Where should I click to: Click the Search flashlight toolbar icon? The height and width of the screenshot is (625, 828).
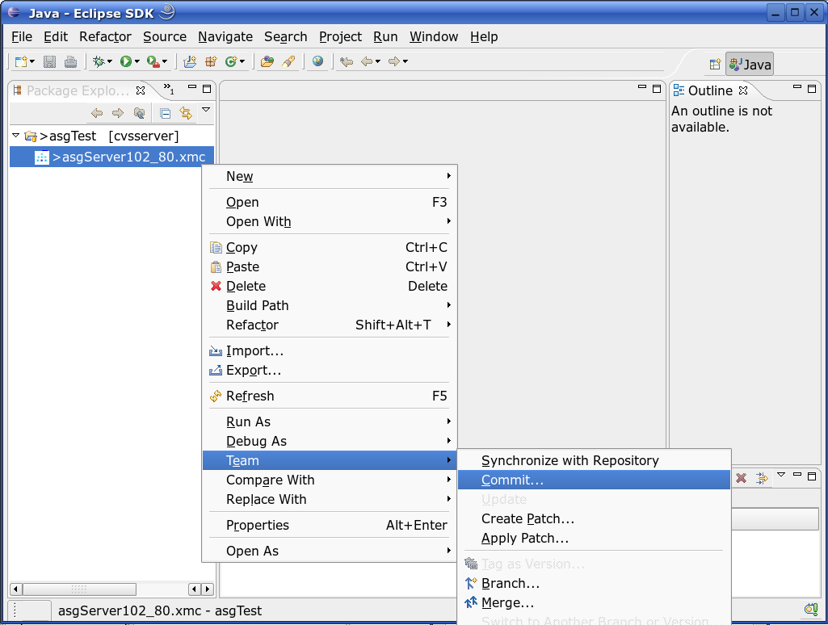click(x=288, y=61)
